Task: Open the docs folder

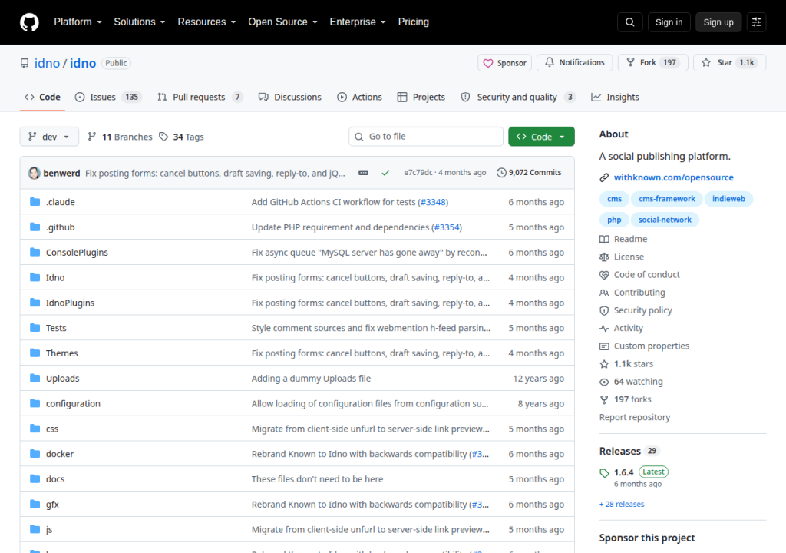Action: pyautogui.click(x=55, y=478)
